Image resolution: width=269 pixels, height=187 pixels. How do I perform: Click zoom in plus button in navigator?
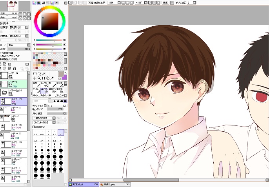tap(25, 14)
